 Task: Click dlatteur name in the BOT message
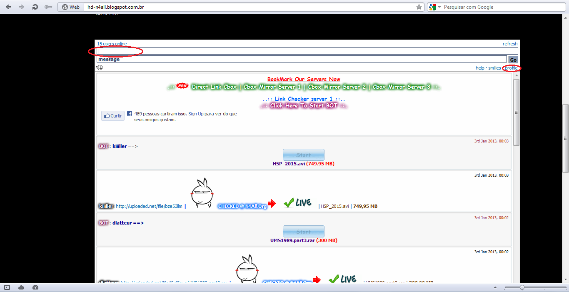[x=122, y=223]
